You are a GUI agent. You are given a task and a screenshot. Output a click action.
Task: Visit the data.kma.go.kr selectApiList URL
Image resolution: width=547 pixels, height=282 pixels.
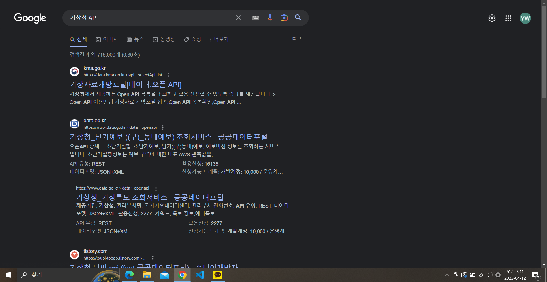click(x=123, y=75)
